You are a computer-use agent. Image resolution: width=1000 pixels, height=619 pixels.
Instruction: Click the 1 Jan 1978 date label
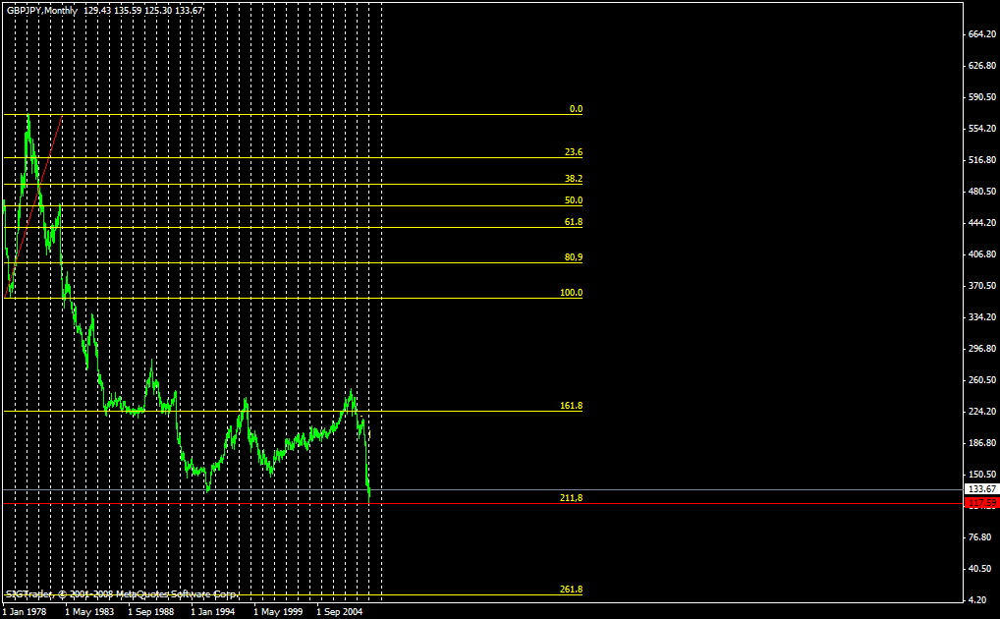25,612
